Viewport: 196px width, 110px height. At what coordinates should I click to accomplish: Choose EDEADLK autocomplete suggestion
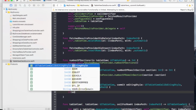[64, 75]
